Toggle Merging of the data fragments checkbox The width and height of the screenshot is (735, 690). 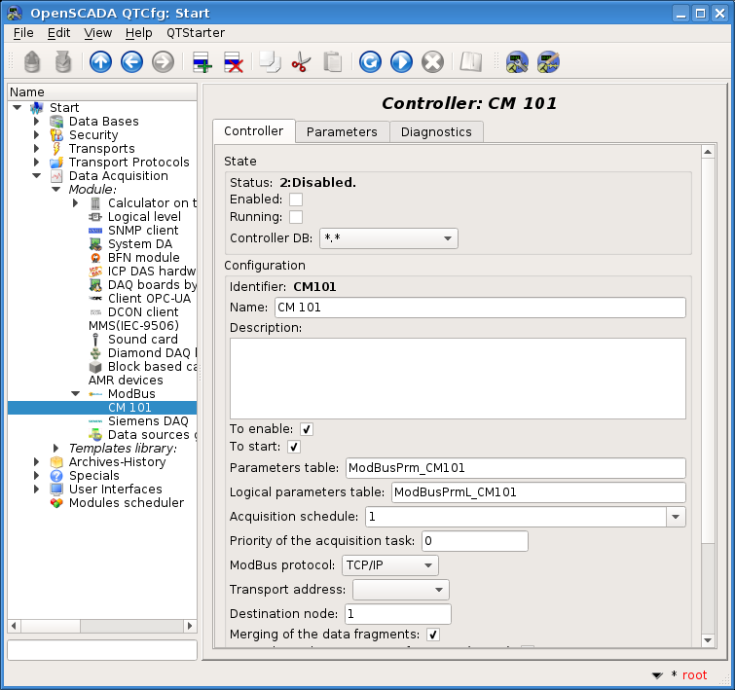pos(433,635)
